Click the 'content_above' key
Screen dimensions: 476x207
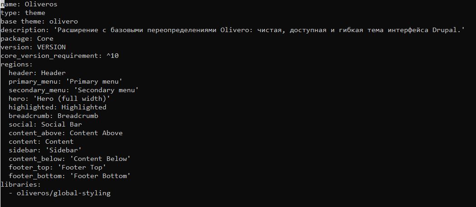[37, 133]
